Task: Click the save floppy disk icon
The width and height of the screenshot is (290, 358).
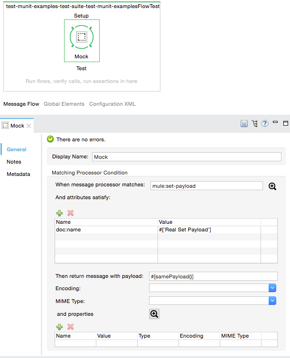Action: coord(244,124)
